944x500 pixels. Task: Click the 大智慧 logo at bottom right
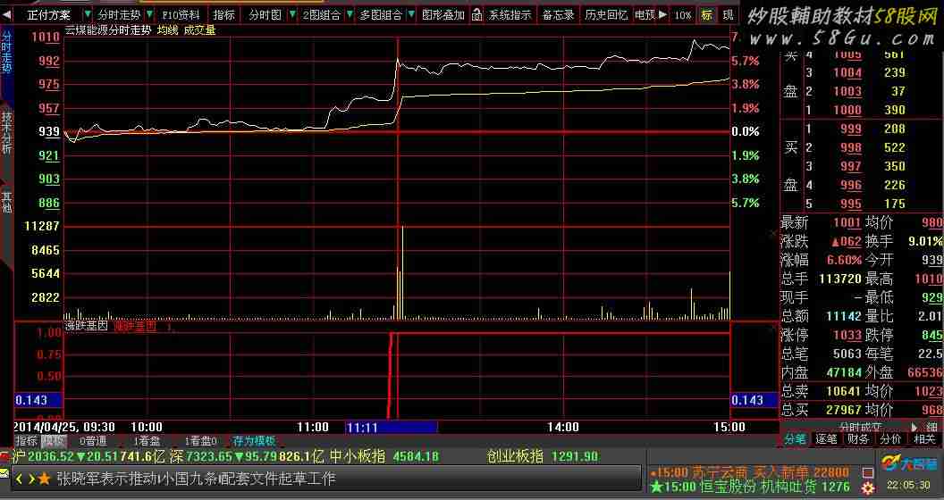(909, 463)
